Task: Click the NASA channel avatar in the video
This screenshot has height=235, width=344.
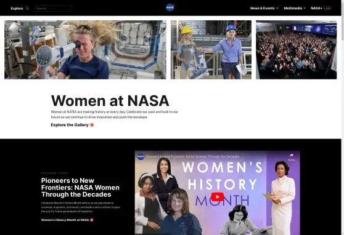Action: pyautogui.click(x=141, y=156)
